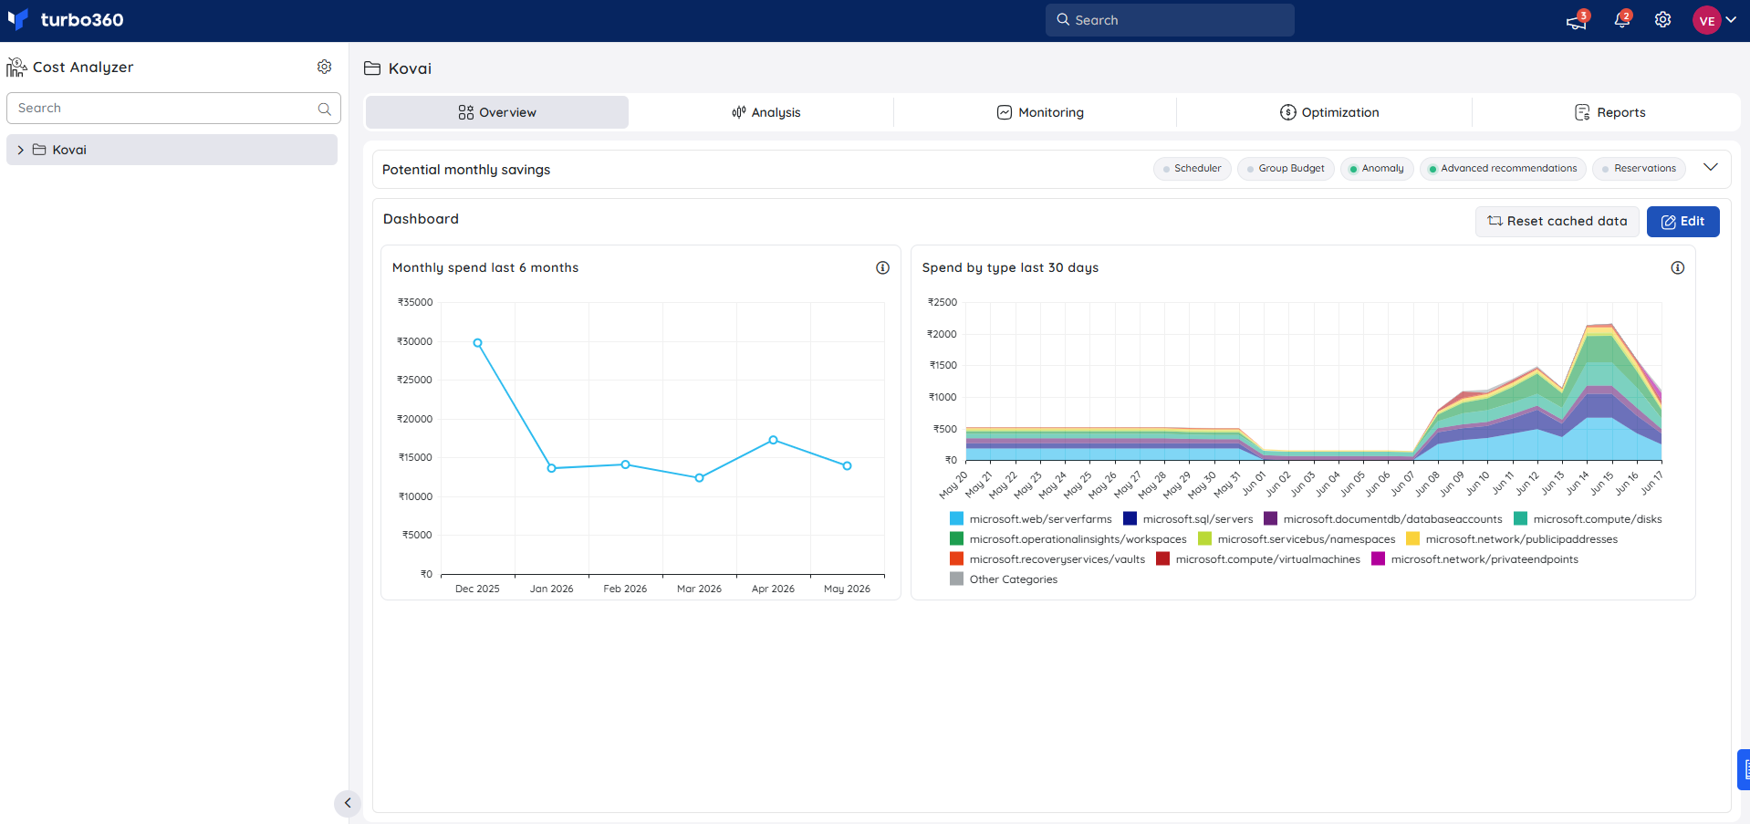Toggle microsoft.sql/servers legend swatch
This screenshot has height=824, width=1750.
(1130, 519)
